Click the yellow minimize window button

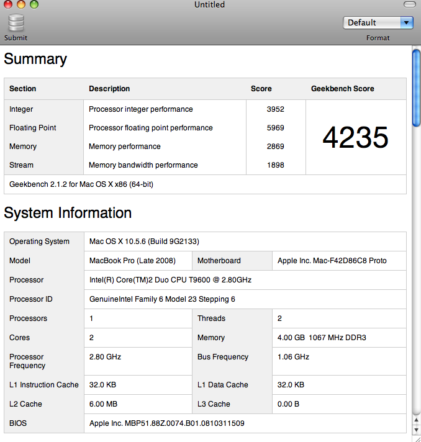click(x=21, y=4)
